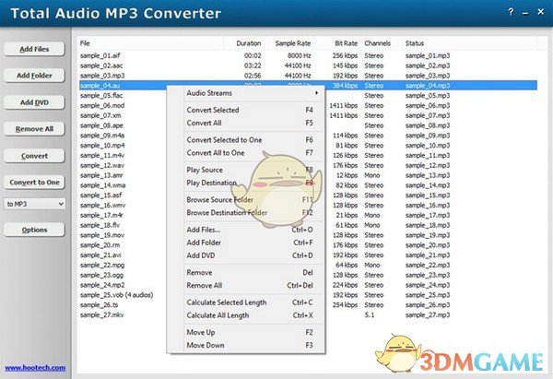553x379 pixels.
Task: Visit the www.hootech.com link
Action: click(x=35, y=368)
